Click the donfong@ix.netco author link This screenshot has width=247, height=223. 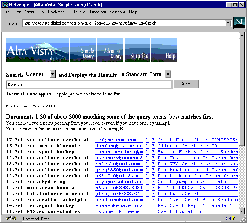coord(119,146)
